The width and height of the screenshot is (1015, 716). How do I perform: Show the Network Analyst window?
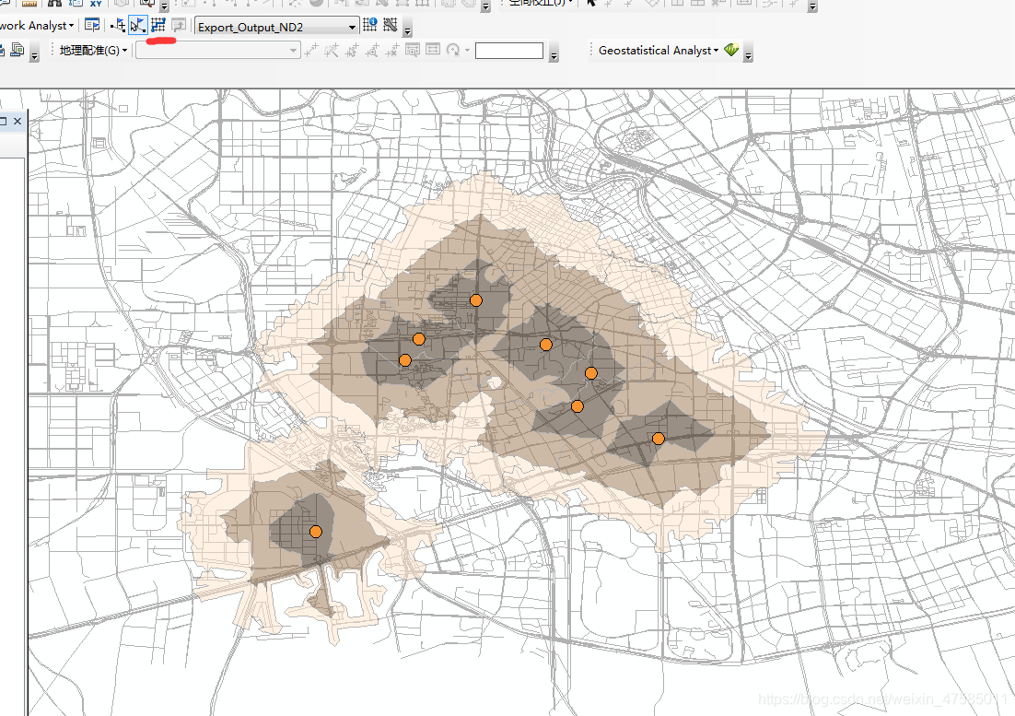click(x=93, y=26)
